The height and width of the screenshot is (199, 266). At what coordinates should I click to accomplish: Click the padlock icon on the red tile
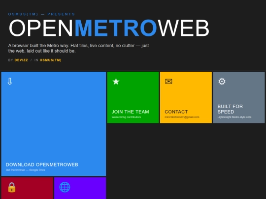tap(12, 187)
